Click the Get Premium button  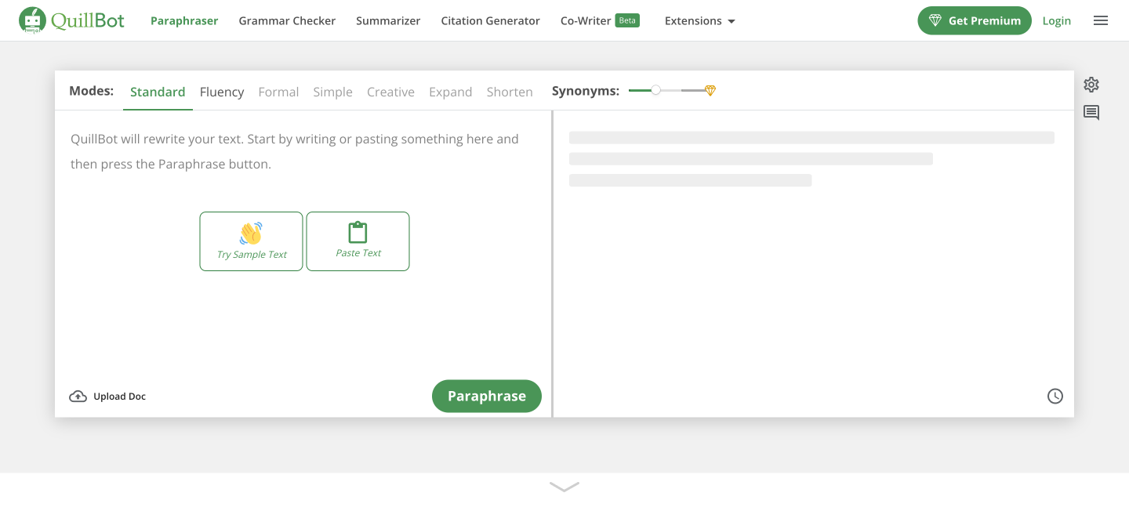975,21
